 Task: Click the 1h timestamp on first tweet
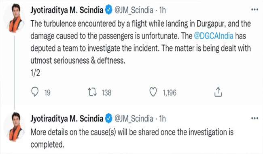[x=162, y=10]
